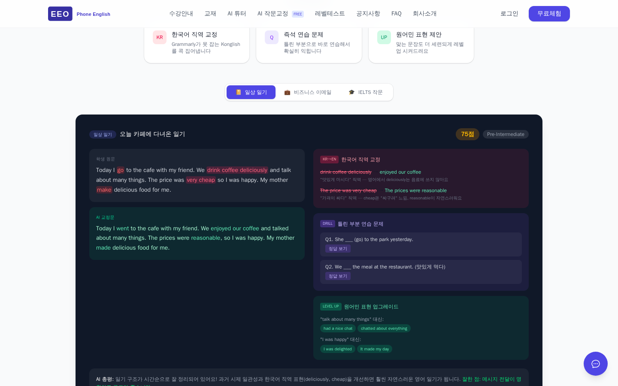Viewport: 618px width, 386px height.
Task: Click the EEO logo icon
Action: point(60,14)
